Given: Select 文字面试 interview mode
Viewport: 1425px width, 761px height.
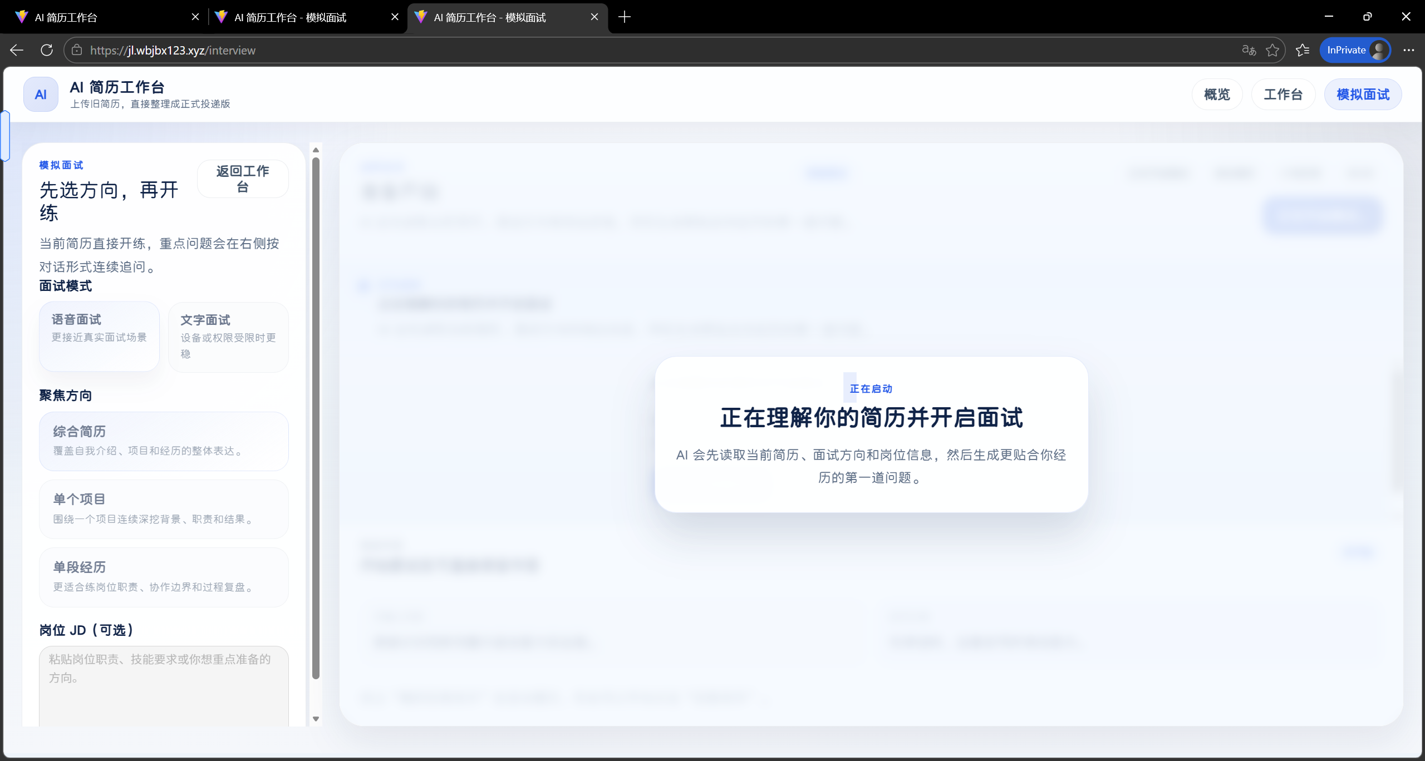Looking at the screenshot, I should coord(228,336).
